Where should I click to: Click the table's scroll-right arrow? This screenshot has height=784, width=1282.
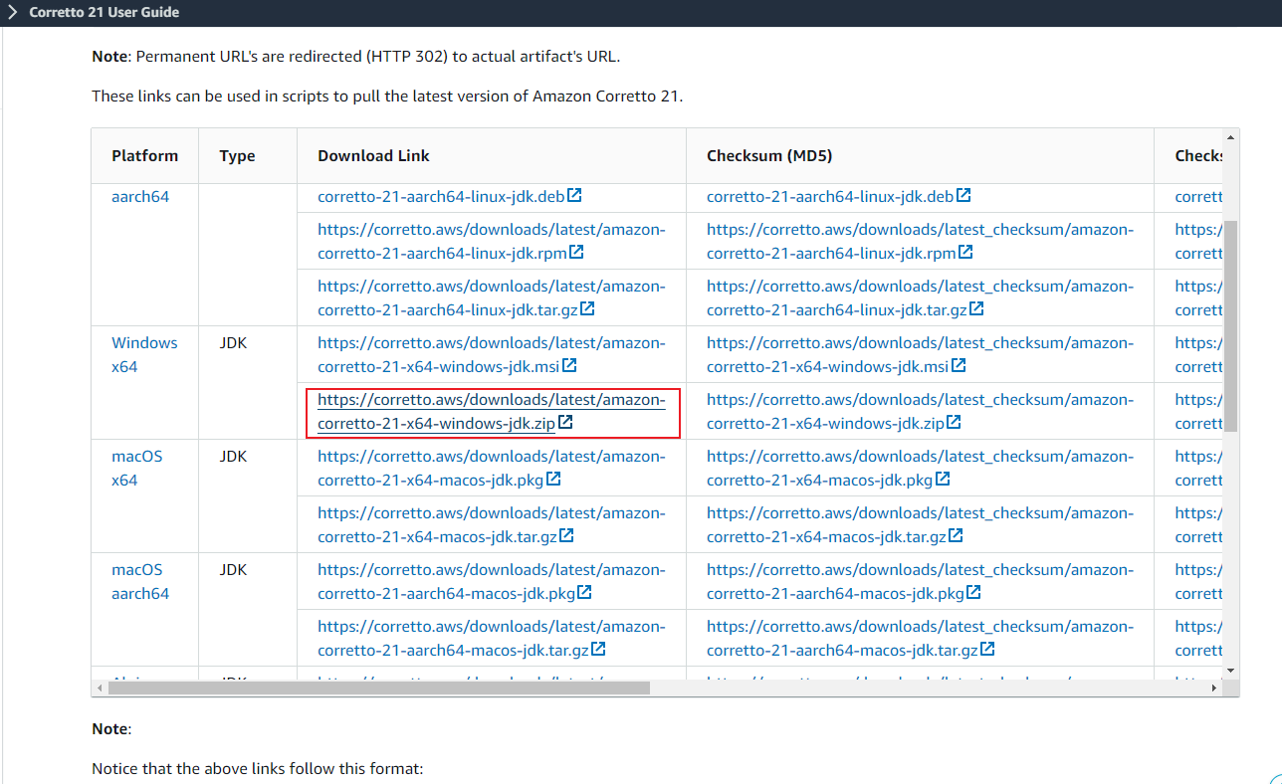(1213, 687)
